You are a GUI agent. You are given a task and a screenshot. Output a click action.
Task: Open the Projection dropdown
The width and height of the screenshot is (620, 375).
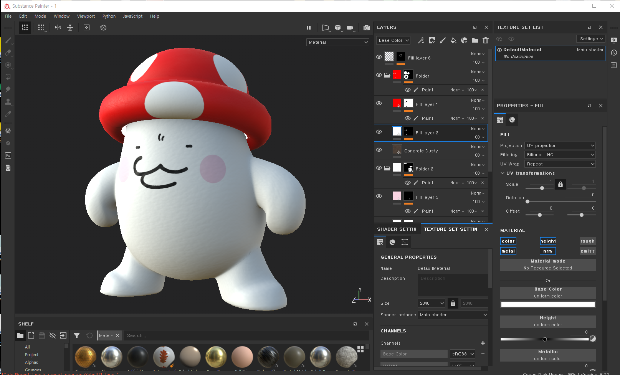coord(560,145)
